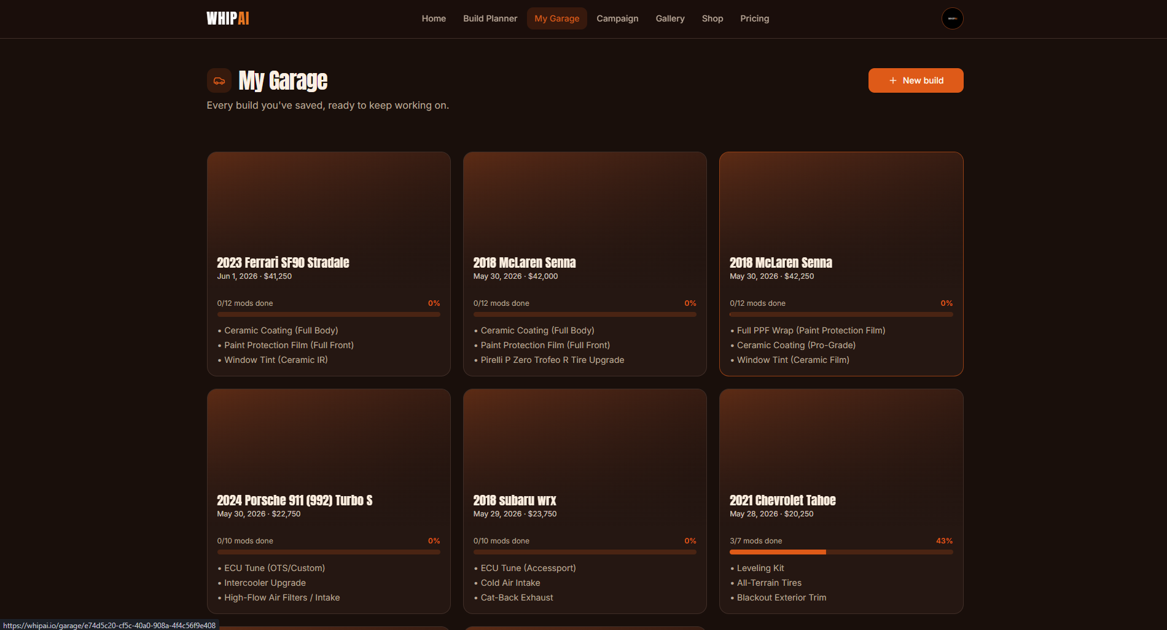1167x630 pixels.
Task: Select the My Garage nav tab
Action: coord(557,18)
